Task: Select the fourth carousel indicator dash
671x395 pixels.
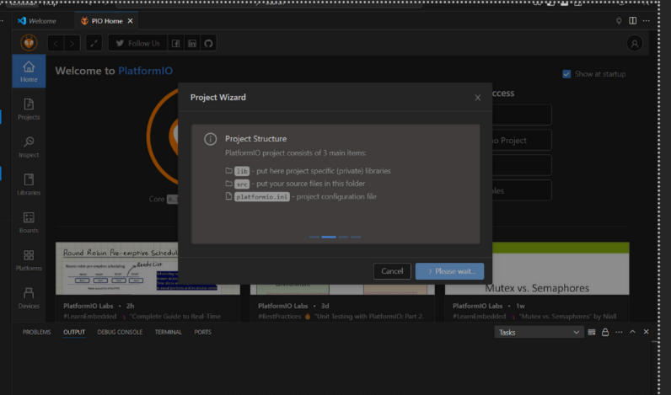Action: [356, 237]
